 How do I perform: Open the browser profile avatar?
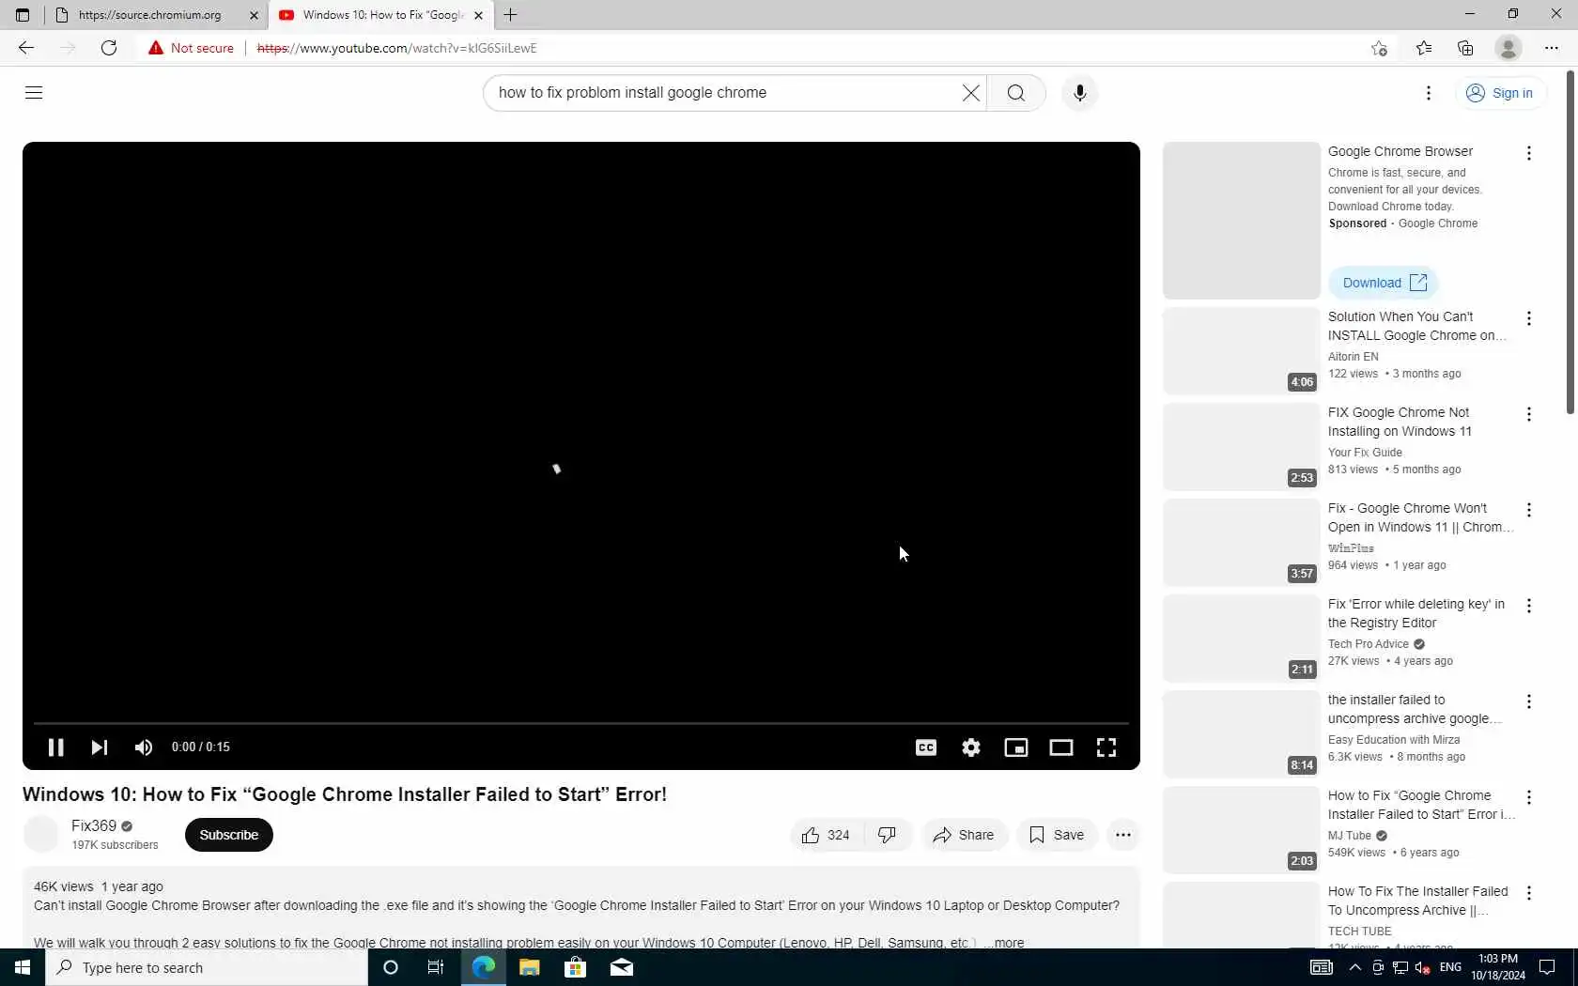point(1508,48)
